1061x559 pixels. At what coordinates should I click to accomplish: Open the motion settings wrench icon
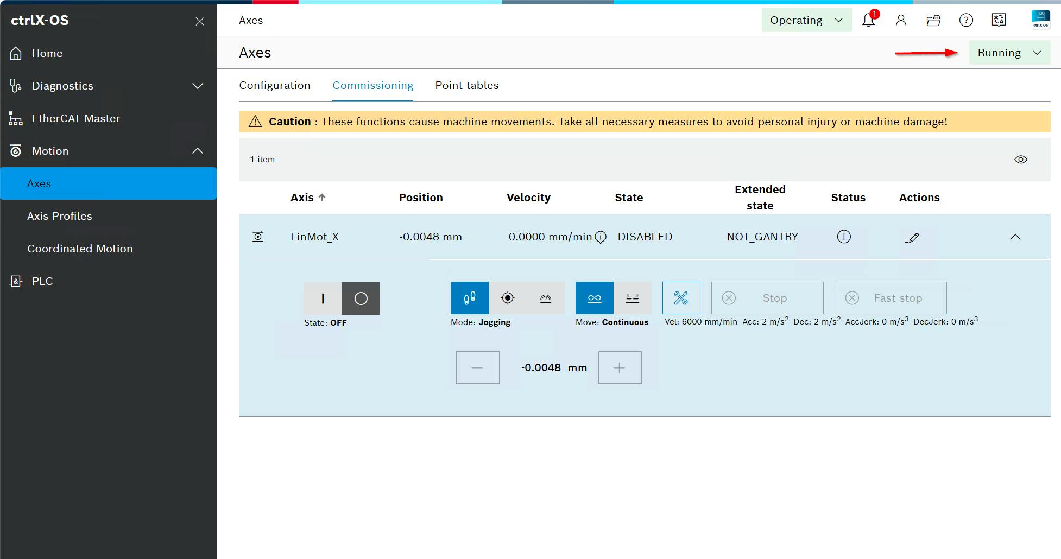[681, 298]
